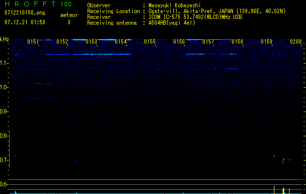Image resolution: width=306 pixels, height=194 pixels.
Task: Click the 0.8 kHz axis label
Action: 4,136
